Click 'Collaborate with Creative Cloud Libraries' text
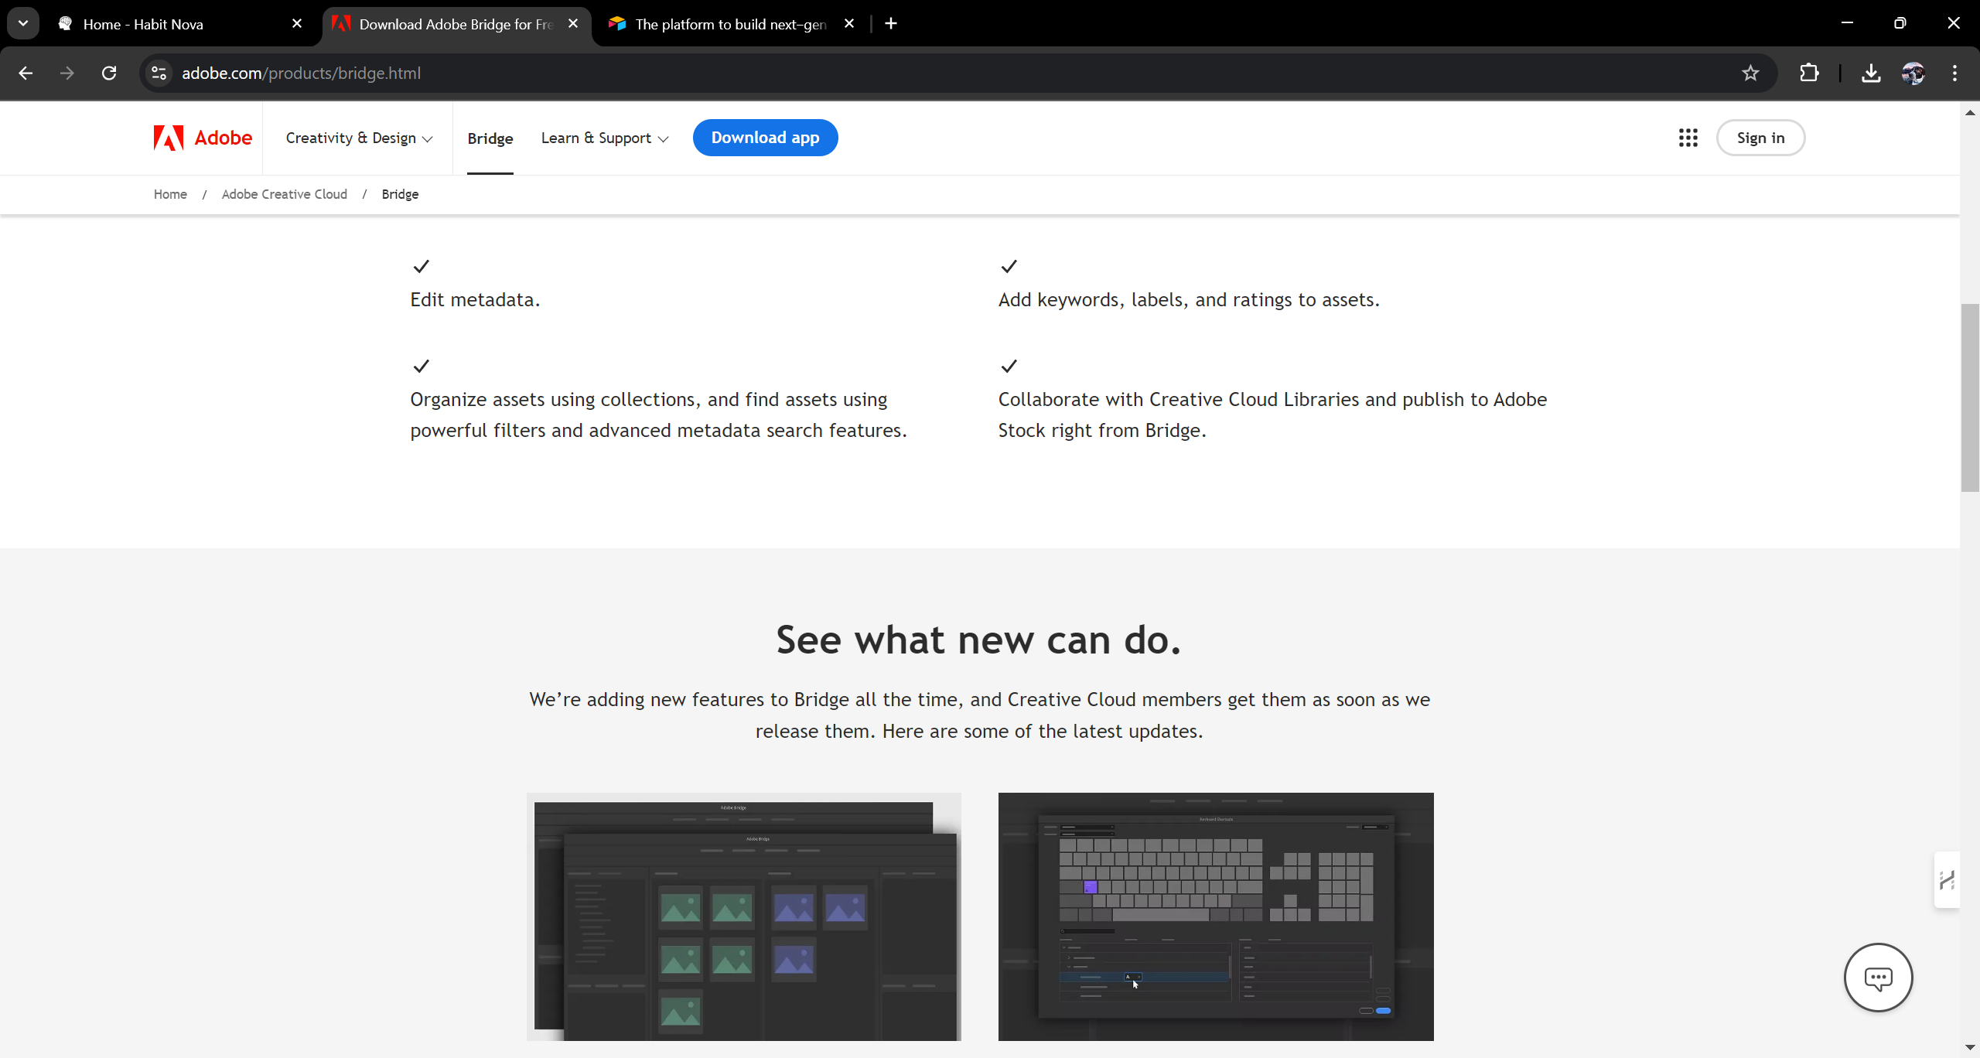The width and height of the screenshot is (1980, 1058). click(x=1272, y=415)
